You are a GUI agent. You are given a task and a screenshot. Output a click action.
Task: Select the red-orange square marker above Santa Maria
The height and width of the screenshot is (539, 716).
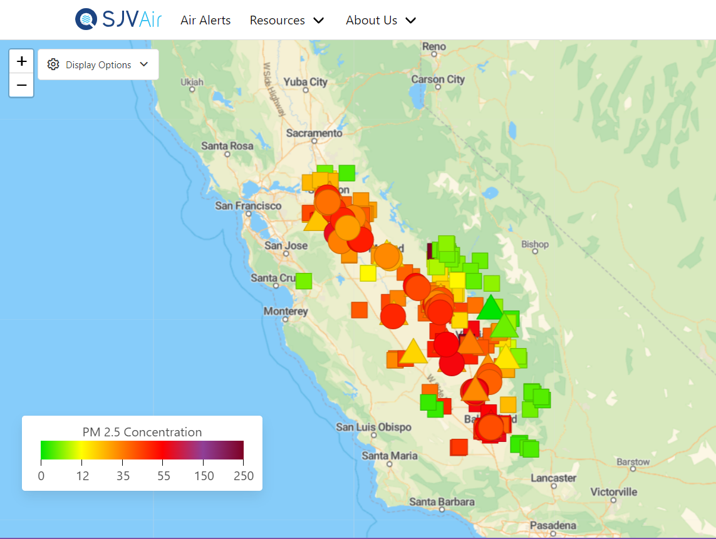(x=459, y=447)
